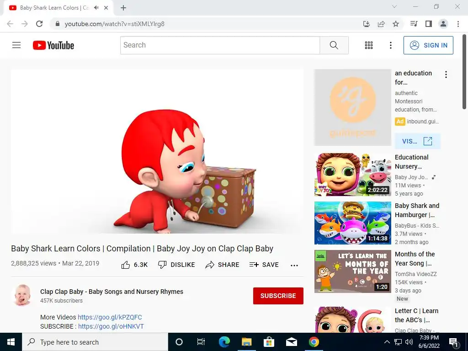The image size is (468, 351).
Task: Visit the advertiser site button
Action: pyautogui.click(x=417, y=141)
